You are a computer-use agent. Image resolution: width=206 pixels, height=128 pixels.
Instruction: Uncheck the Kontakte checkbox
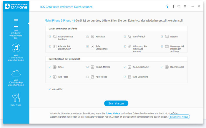click(x=87, y=37)
